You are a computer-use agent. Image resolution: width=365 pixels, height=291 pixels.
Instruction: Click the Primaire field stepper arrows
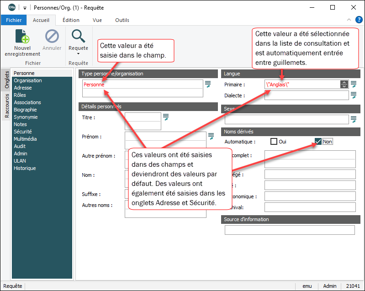pyautogui.click(x=344, y=84)
